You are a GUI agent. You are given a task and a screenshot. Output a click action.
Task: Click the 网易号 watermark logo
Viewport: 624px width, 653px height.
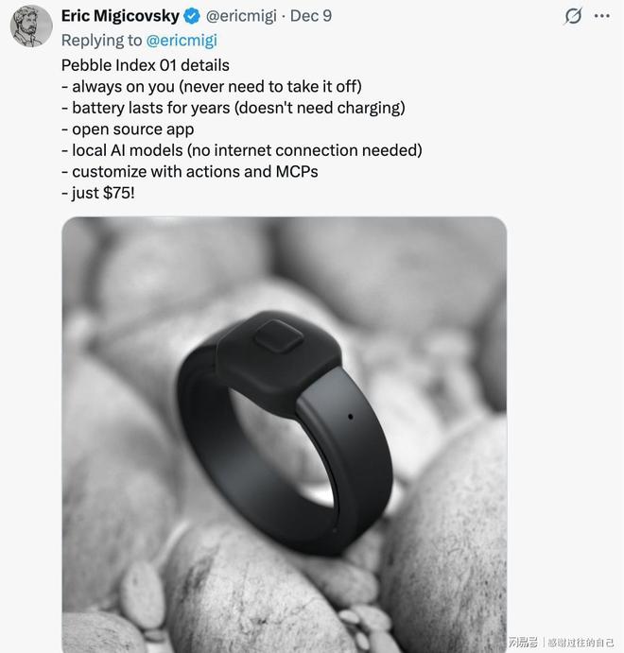[x=521, y=642]
